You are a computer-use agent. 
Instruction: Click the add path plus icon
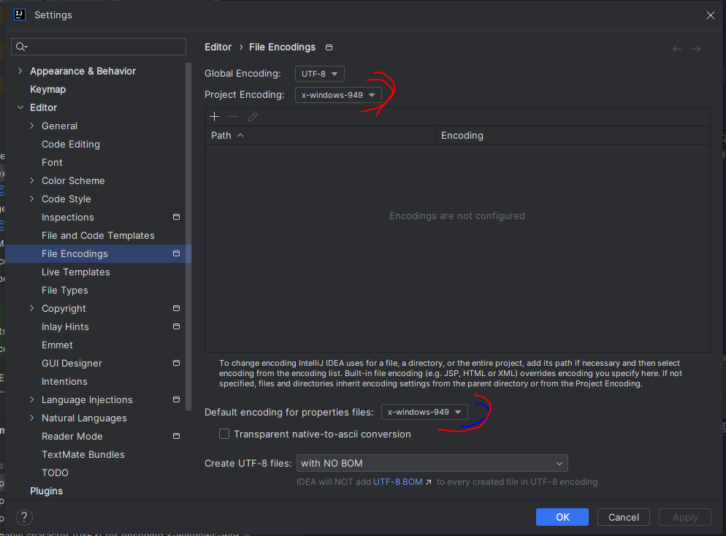click(215, 117)
